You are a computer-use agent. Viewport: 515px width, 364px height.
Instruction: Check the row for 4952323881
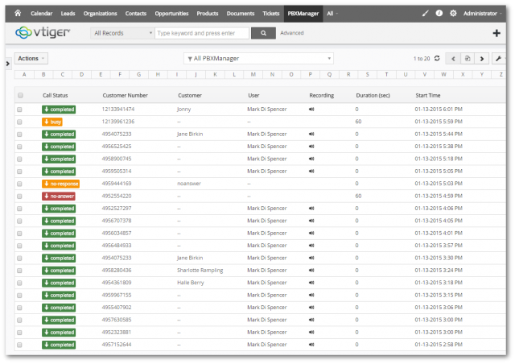coord(19,333)
